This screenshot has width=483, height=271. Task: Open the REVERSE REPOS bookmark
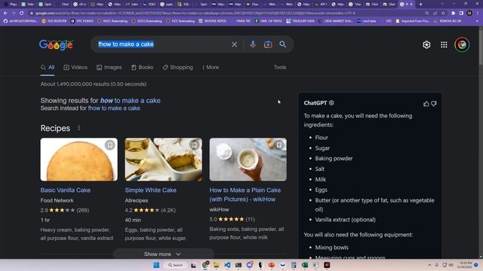[x=213, y=21]
